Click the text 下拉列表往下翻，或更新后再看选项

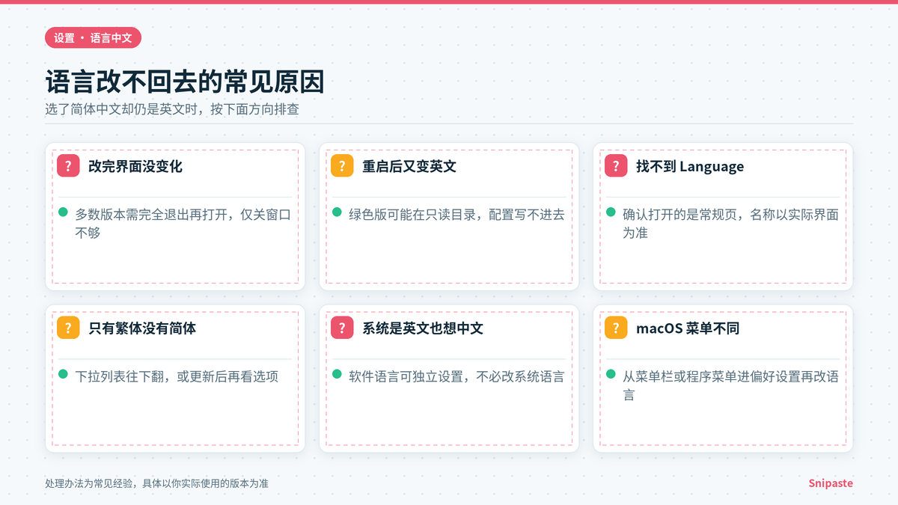[177, 376]
